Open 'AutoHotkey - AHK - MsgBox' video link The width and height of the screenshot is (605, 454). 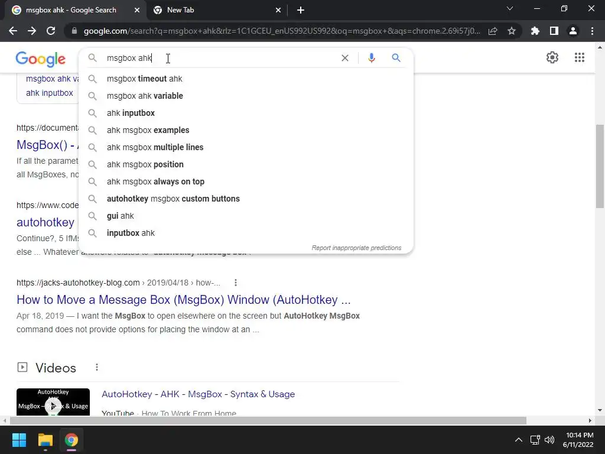(199, 394)
